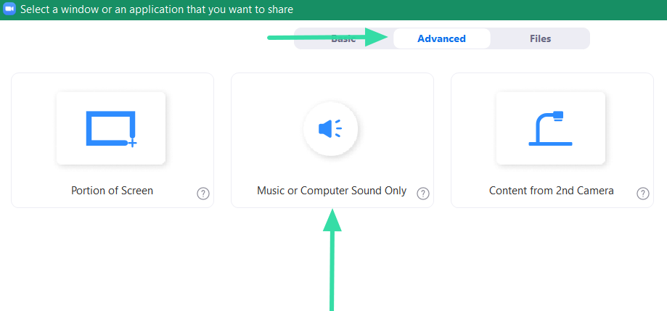This screenshot has height=311, width=667.
Task: Open help for Music or Computer Sound Only
Action: [x=423, y=194]
